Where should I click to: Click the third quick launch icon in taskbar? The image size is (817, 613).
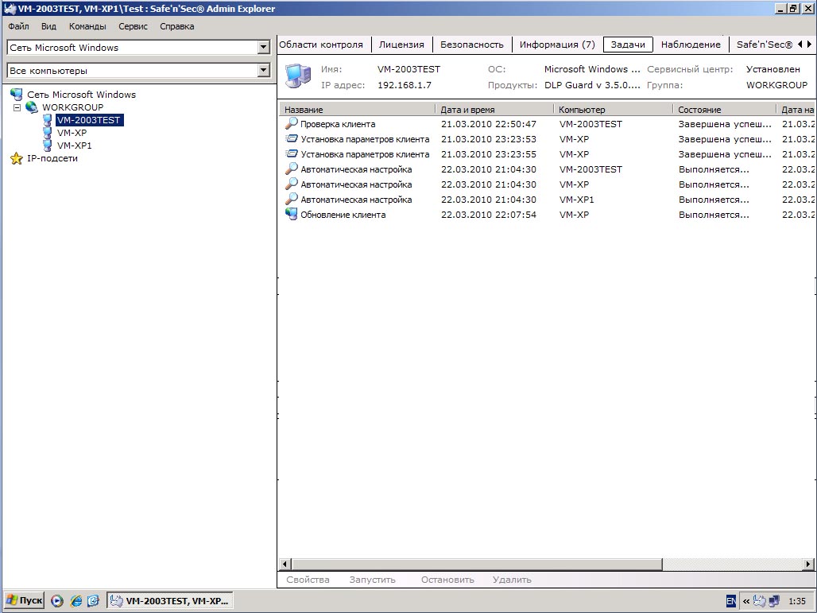(x=93, y=601)
